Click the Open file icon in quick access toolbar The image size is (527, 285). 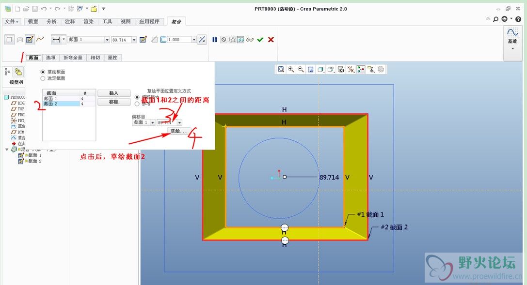(26, 9)
